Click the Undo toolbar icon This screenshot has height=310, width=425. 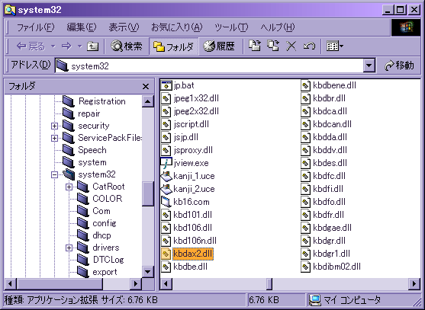click(x=309, y=46)
